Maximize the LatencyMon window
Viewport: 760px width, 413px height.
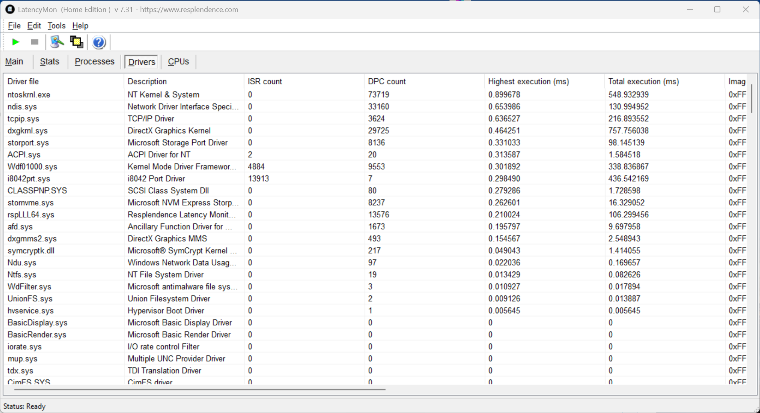click(717, 9)
